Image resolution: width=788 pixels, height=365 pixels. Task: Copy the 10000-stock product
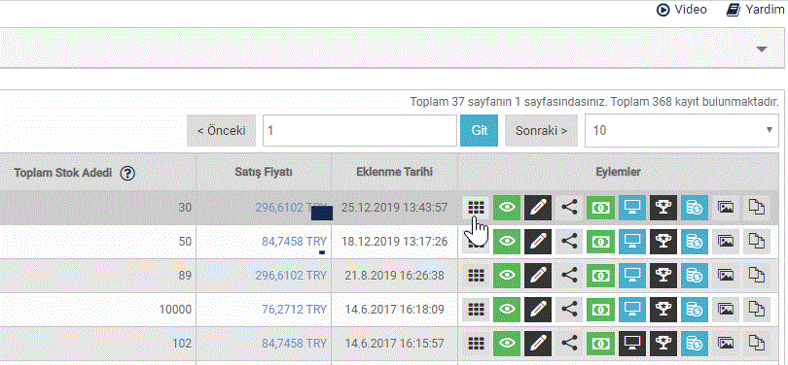(x=756, y=310)
